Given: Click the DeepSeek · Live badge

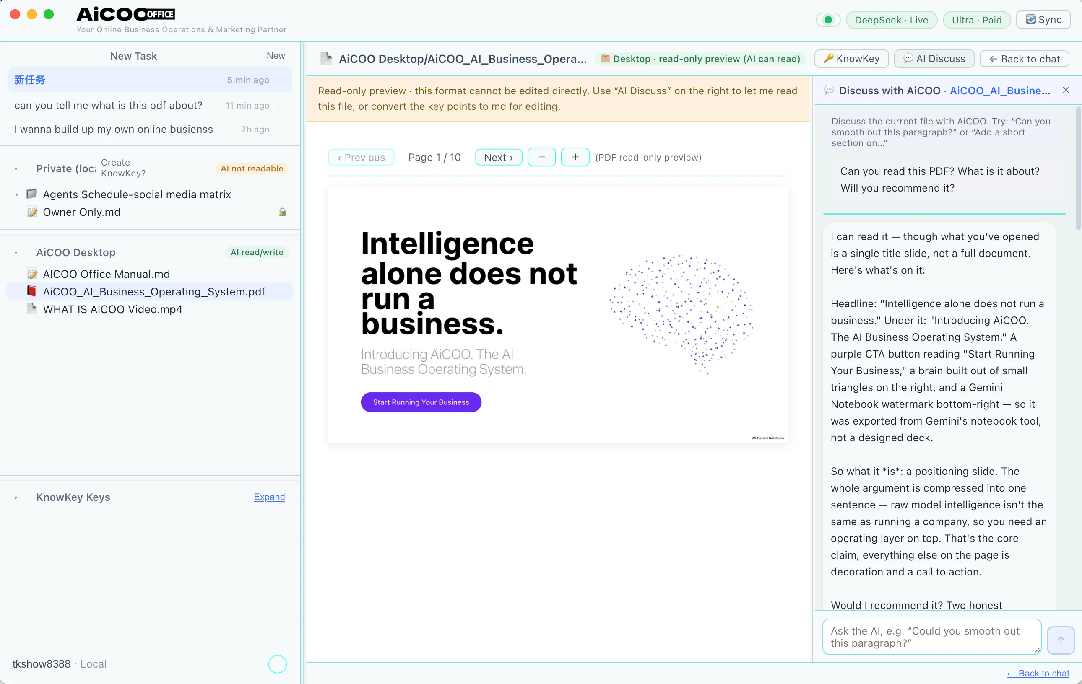Looking at the screenshot, I should tap(891, 20).
